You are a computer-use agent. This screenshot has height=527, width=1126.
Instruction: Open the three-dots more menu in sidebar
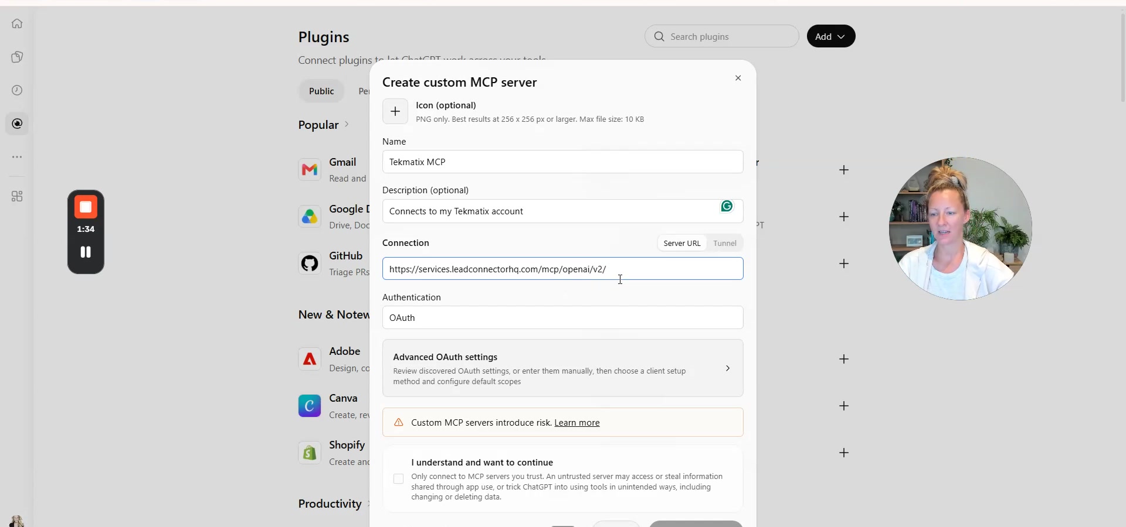pyautogui.click(x=17, y=157)
